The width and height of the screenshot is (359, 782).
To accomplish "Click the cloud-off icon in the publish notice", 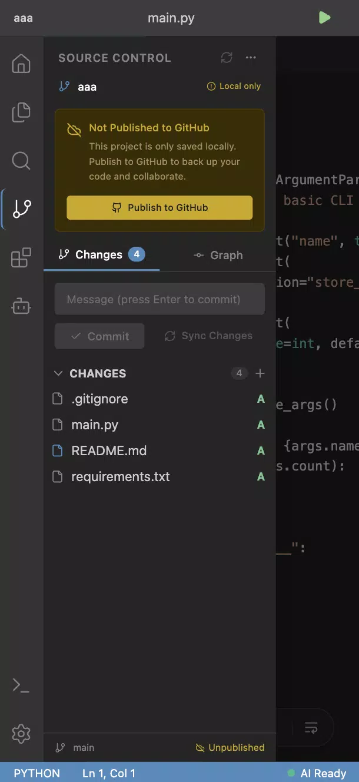I will pos(74,130).
